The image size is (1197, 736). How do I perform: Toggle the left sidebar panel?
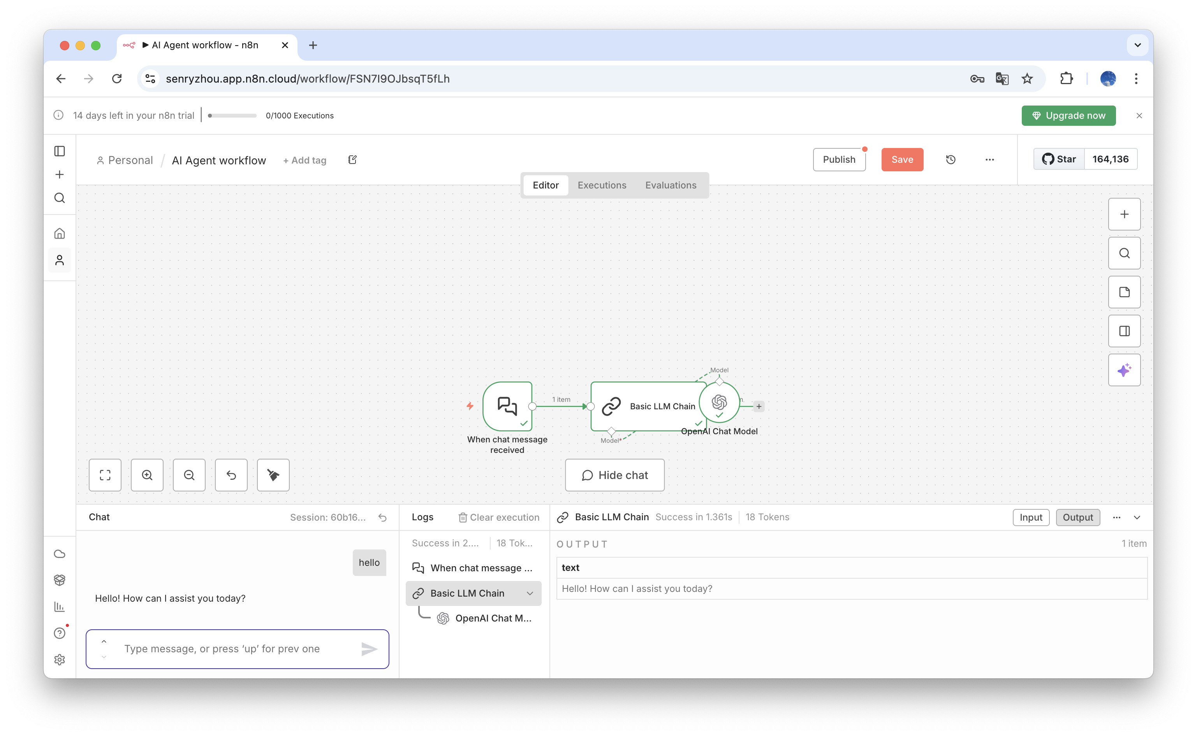59,151
